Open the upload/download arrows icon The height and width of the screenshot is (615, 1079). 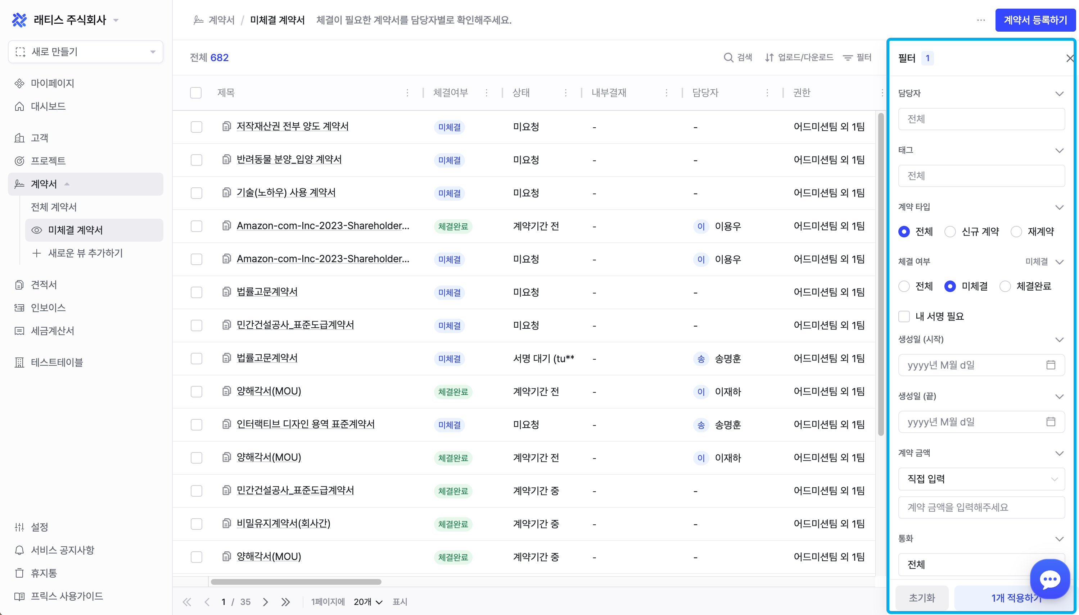[x=769, y=58]
